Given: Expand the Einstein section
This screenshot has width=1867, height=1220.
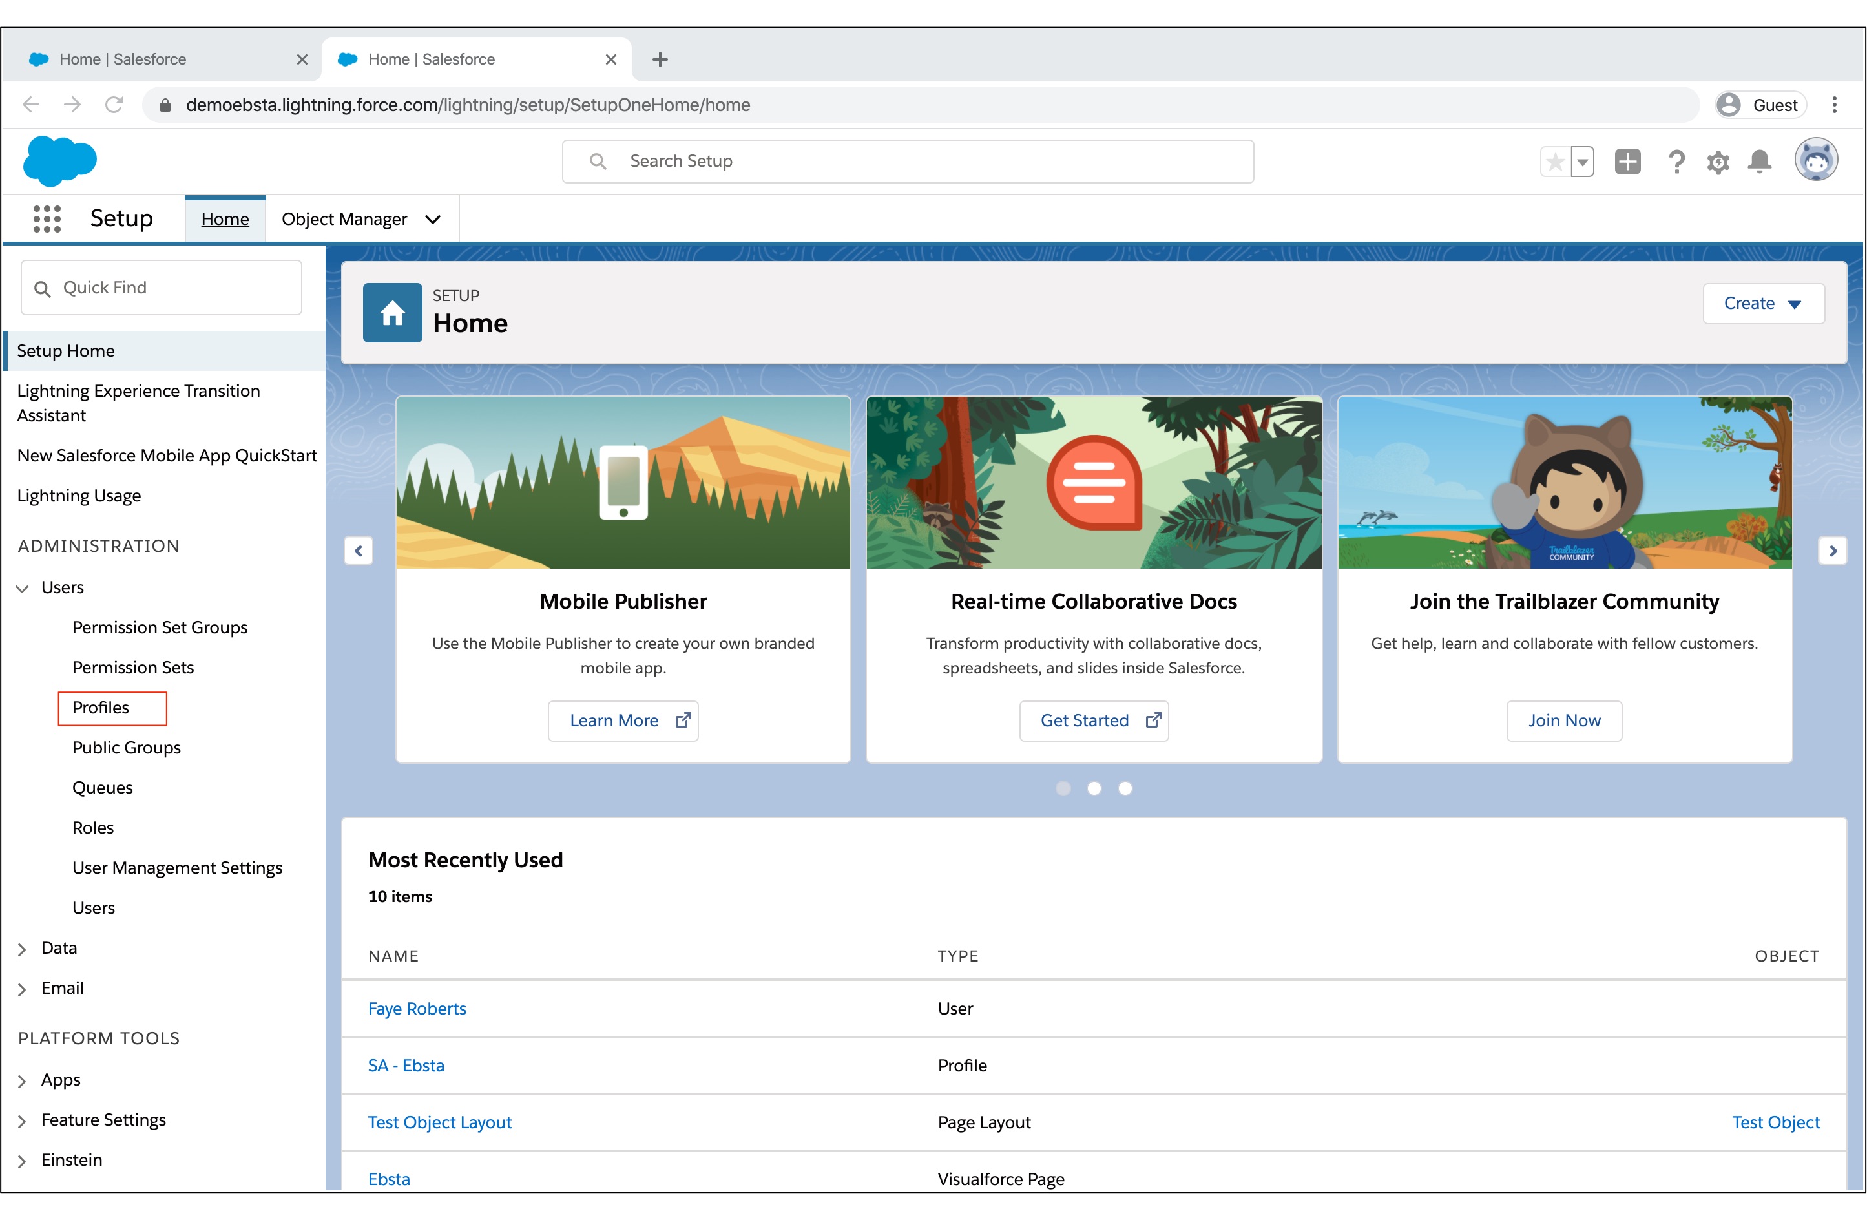Looking at the screenshot, I should click(22, 1161).
